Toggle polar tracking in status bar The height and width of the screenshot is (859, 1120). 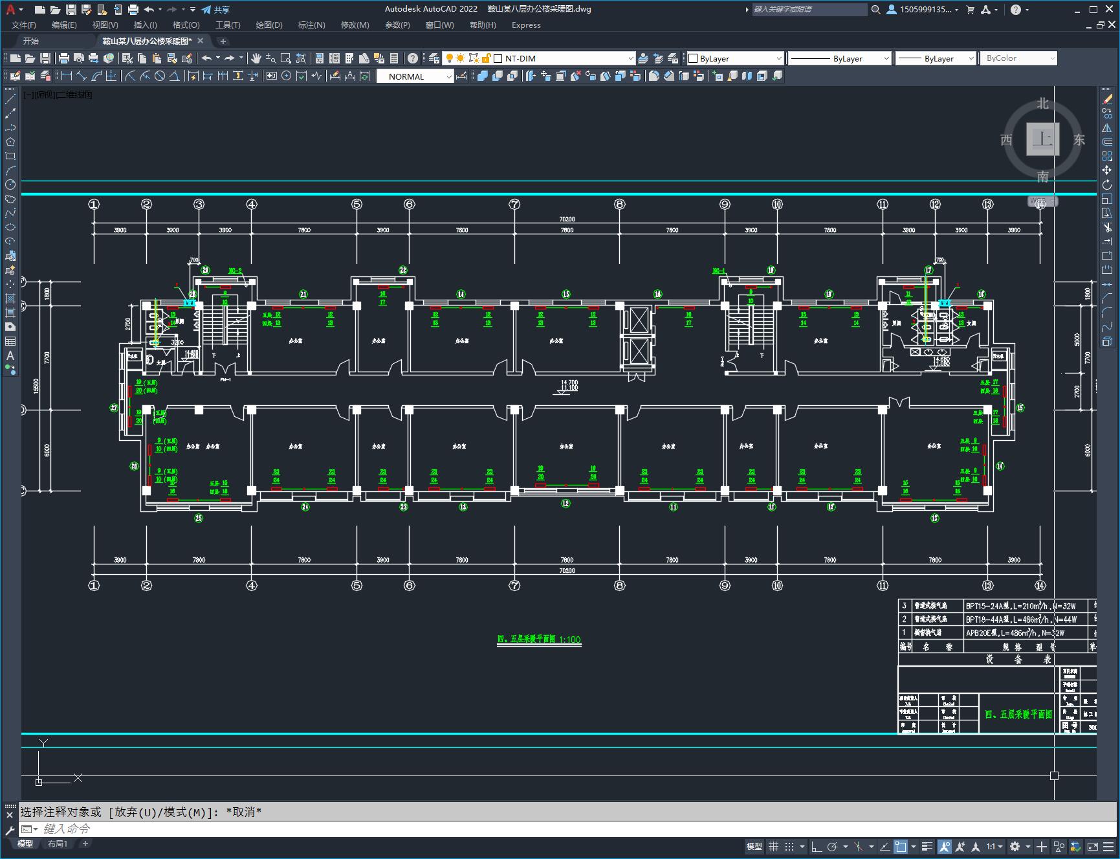[x=832, y=846]
